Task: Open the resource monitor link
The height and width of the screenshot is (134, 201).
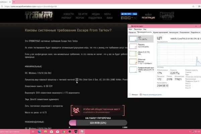Action: (150, 94)
